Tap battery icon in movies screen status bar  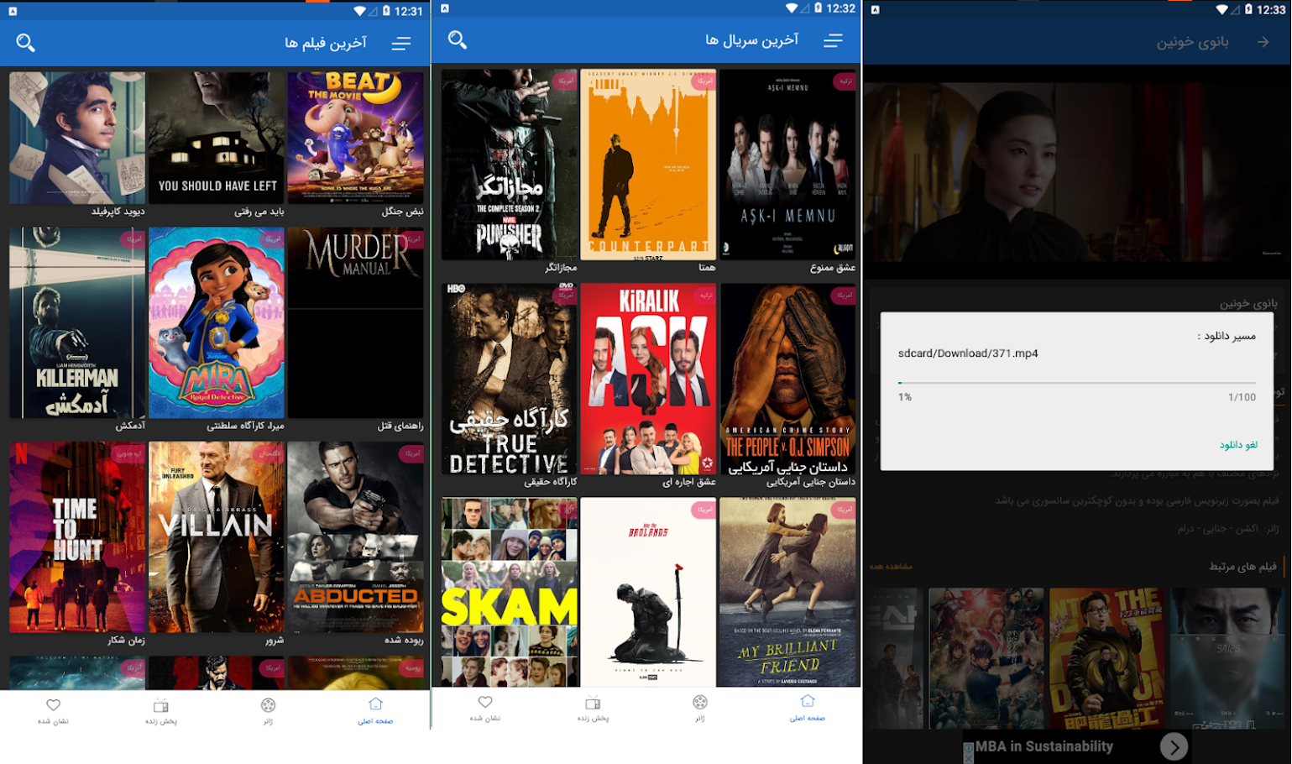tap(386, 11)
